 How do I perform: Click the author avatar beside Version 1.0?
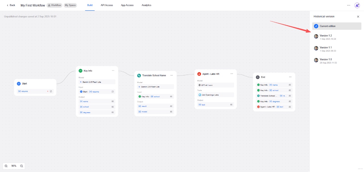point(316,60)
